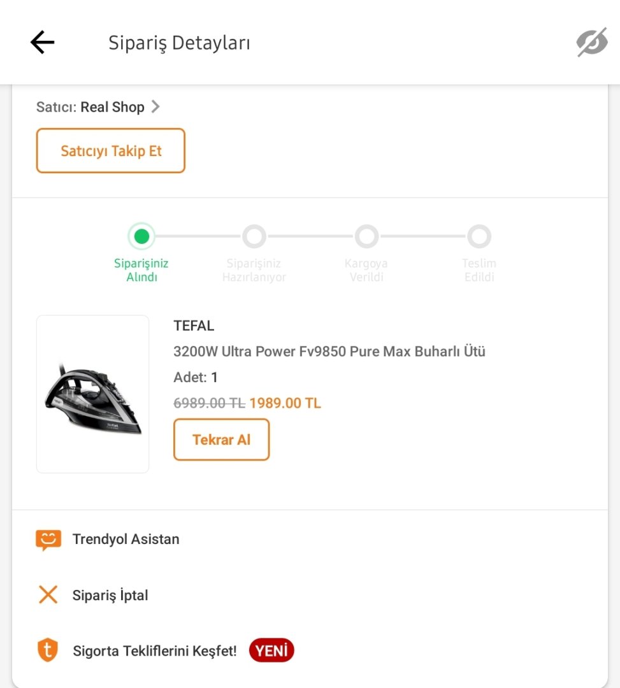The image size is (620, 688).
Task: Open the Trendyol Asistan chat icon
Action: point(47,538)
